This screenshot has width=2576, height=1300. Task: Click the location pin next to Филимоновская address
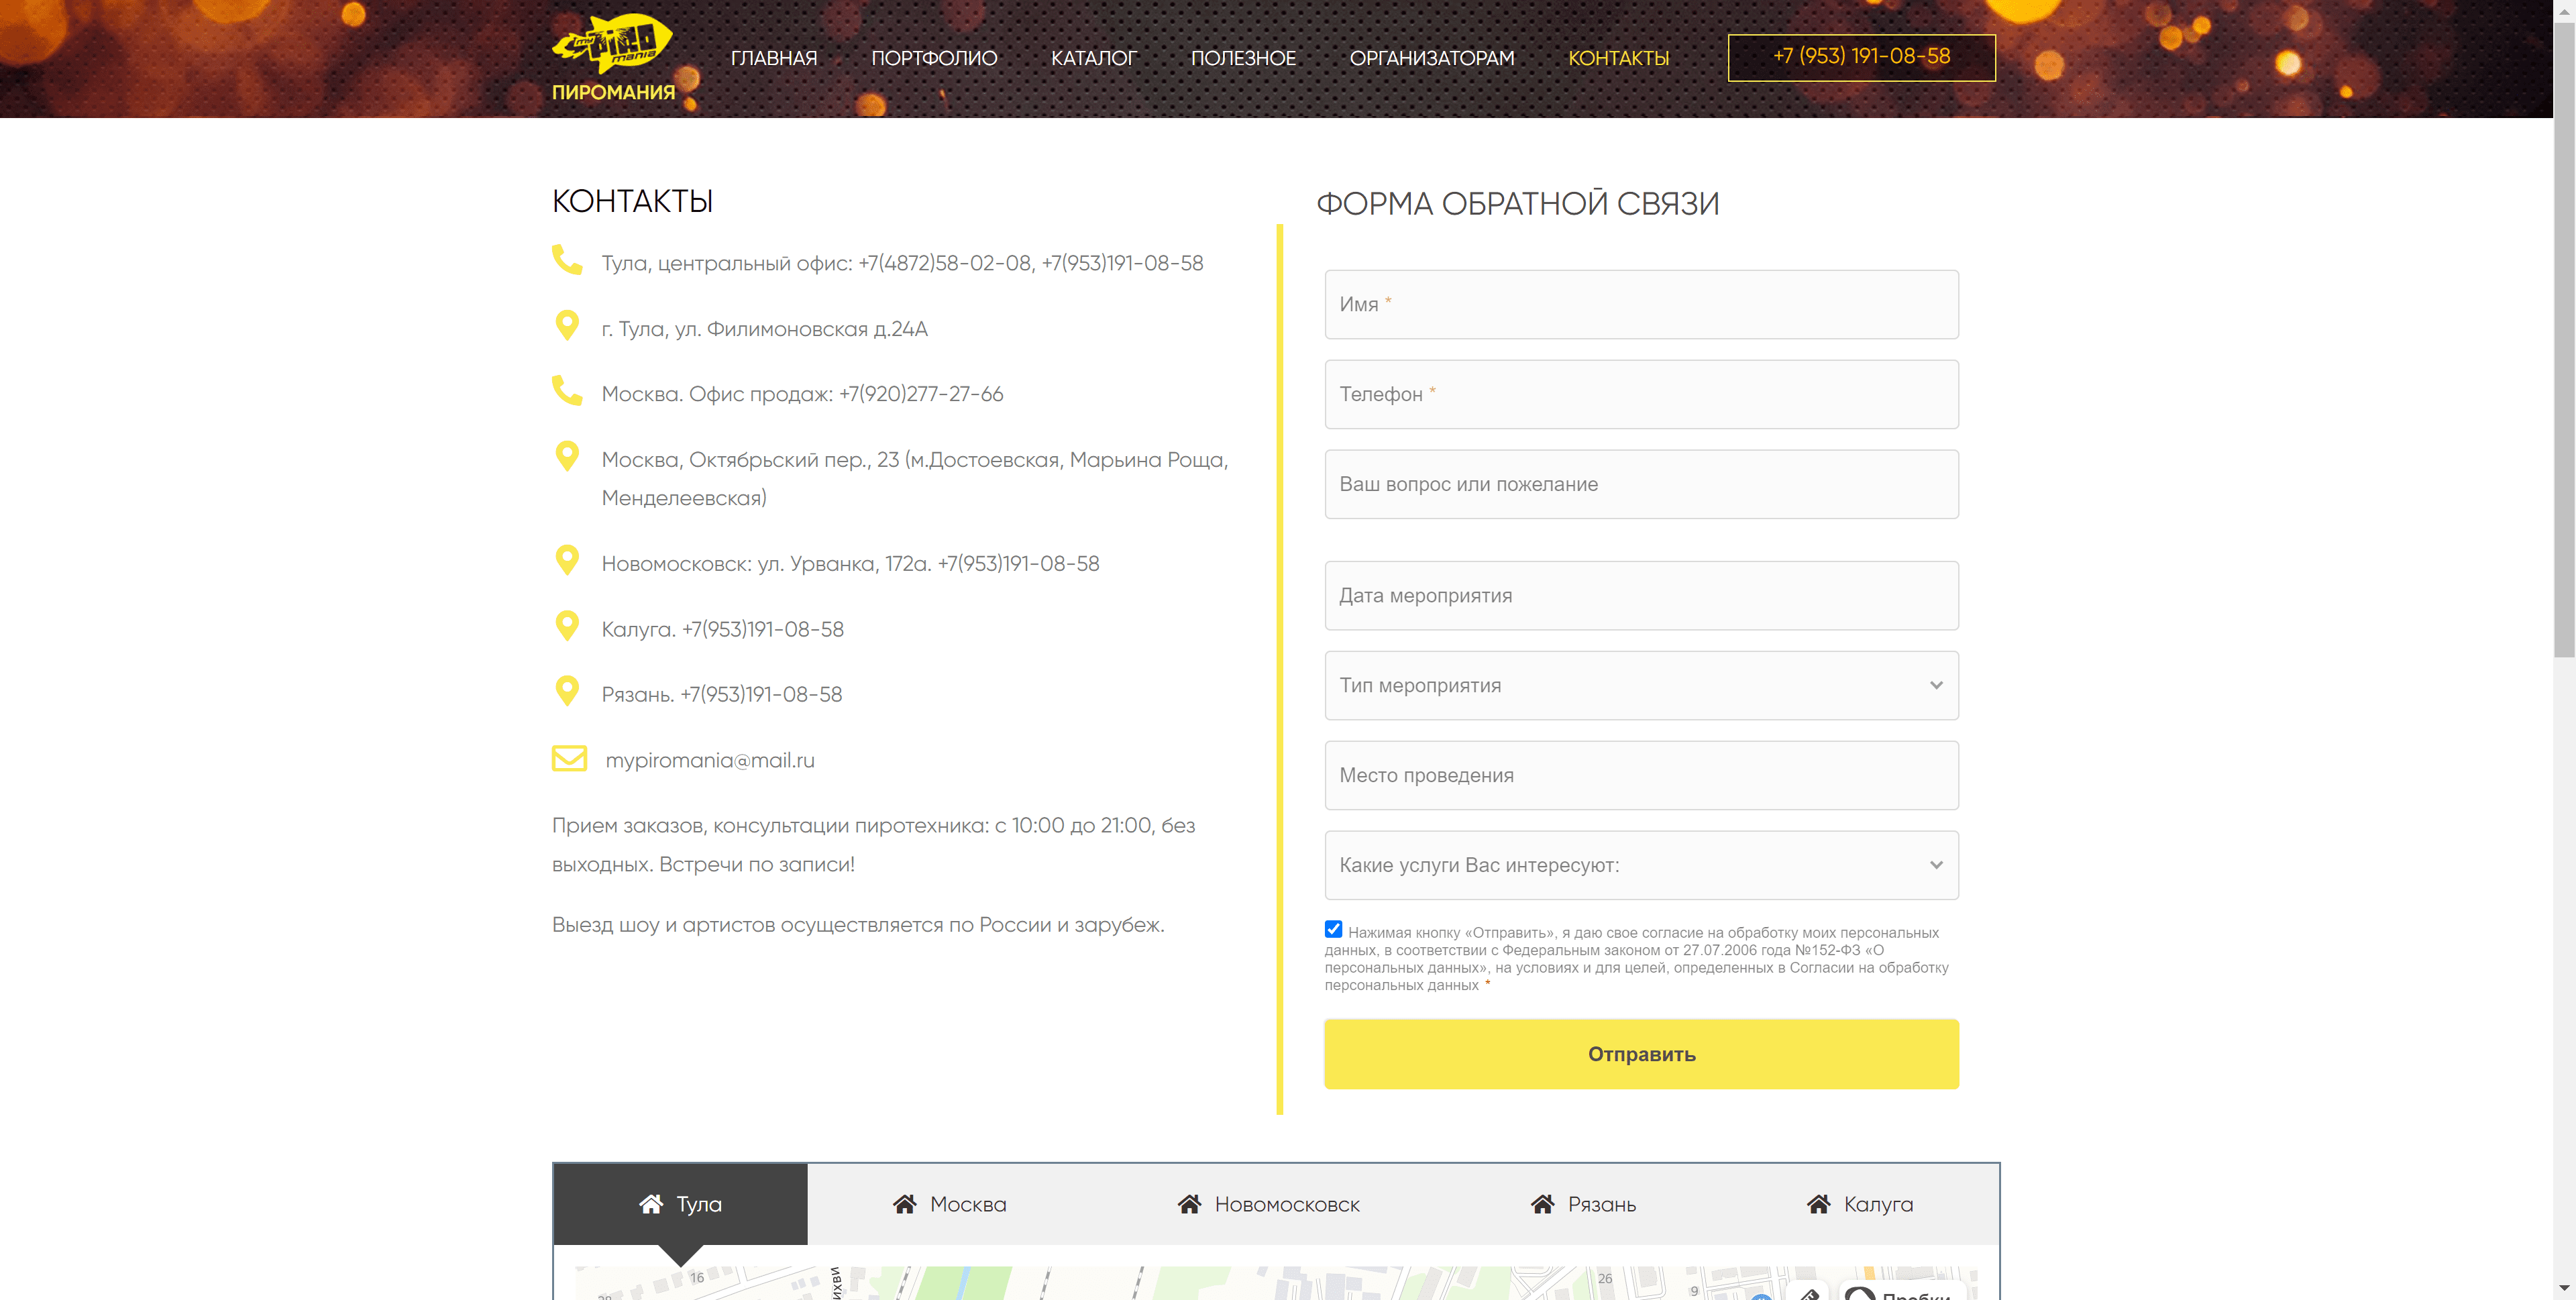[567, 325]
